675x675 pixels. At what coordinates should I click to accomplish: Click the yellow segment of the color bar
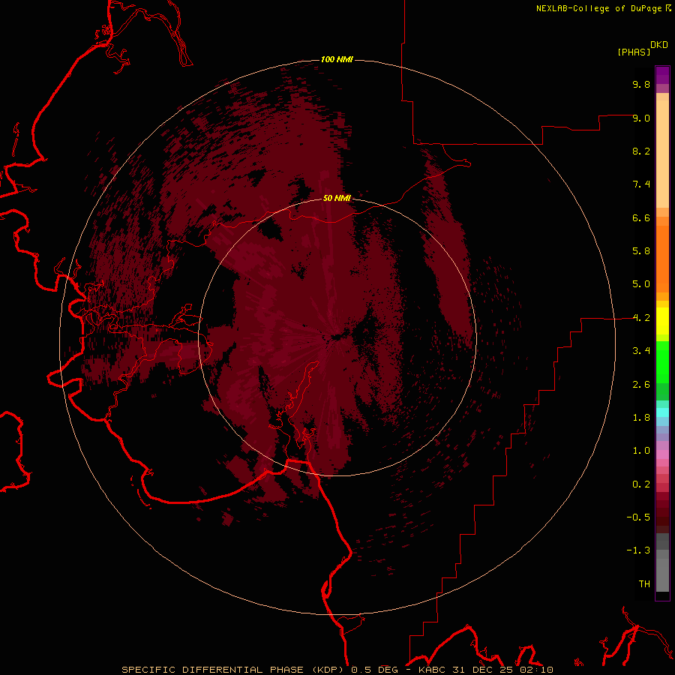(x=662, y=321)
